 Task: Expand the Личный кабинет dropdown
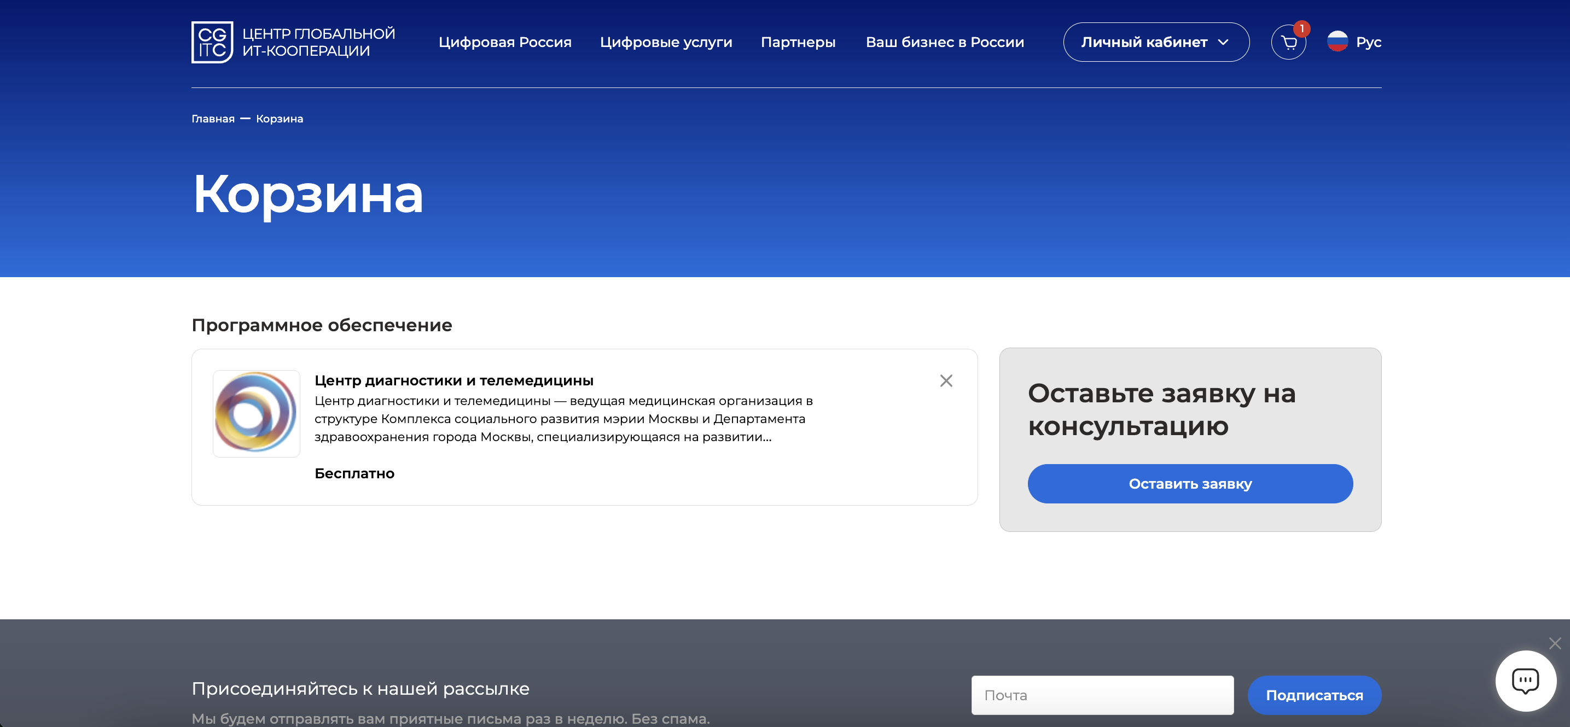point(1156,42)
